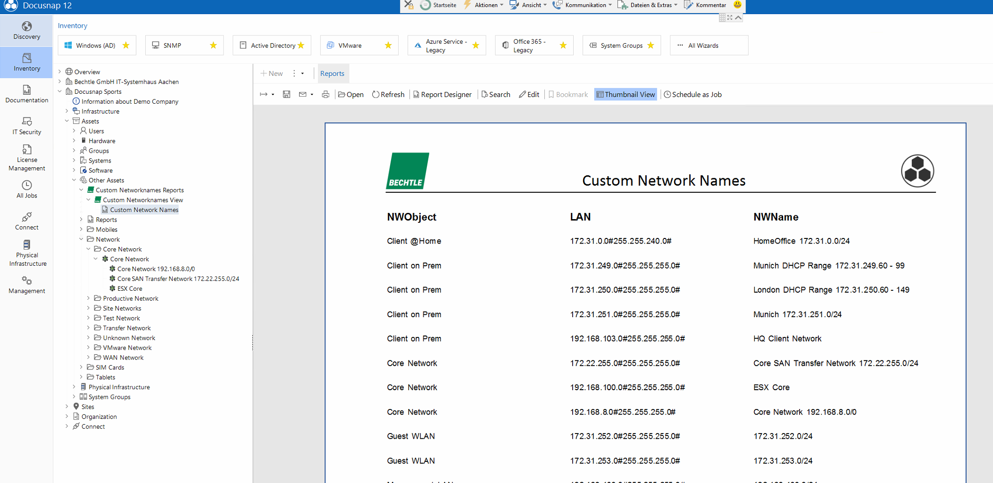Screen dimensions: 993x483
Task: Click Edit in the report toolbar
Action: (x=529, y=94)
